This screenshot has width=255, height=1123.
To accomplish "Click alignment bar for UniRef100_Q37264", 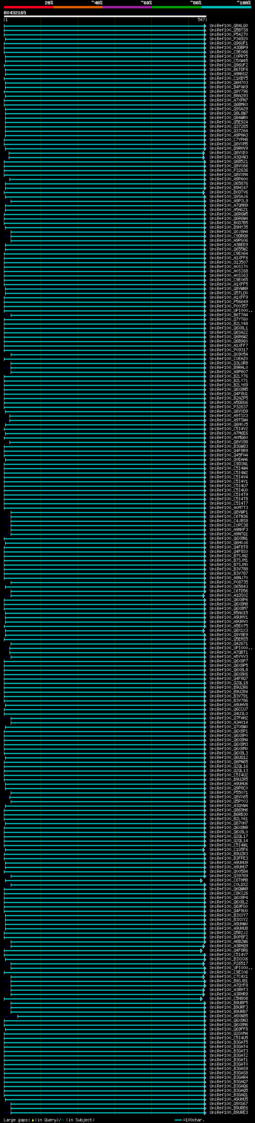I will click(x=106, y=131).
